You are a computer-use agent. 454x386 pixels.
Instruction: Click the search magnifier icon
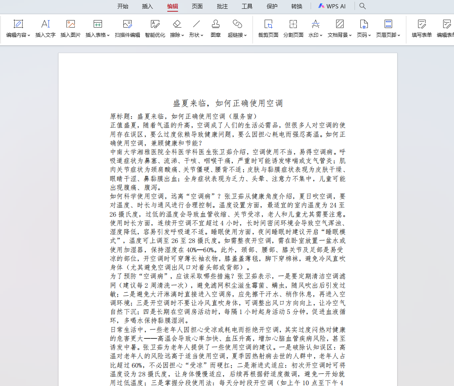point(362,6)
